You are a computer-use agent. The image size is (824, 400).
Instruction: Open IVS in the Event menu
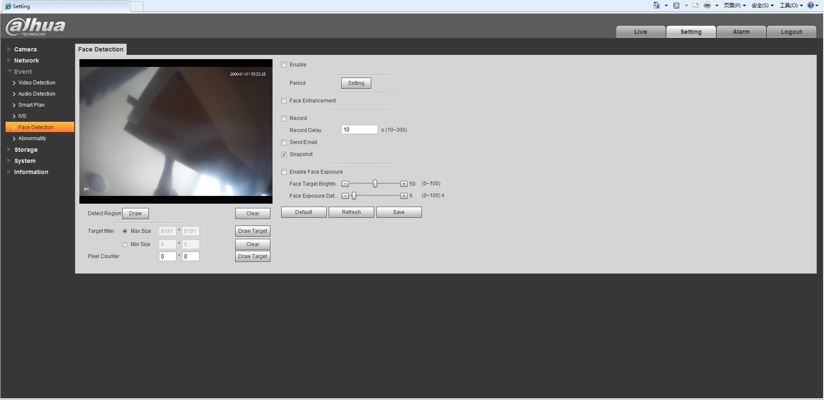pos(22,116)
